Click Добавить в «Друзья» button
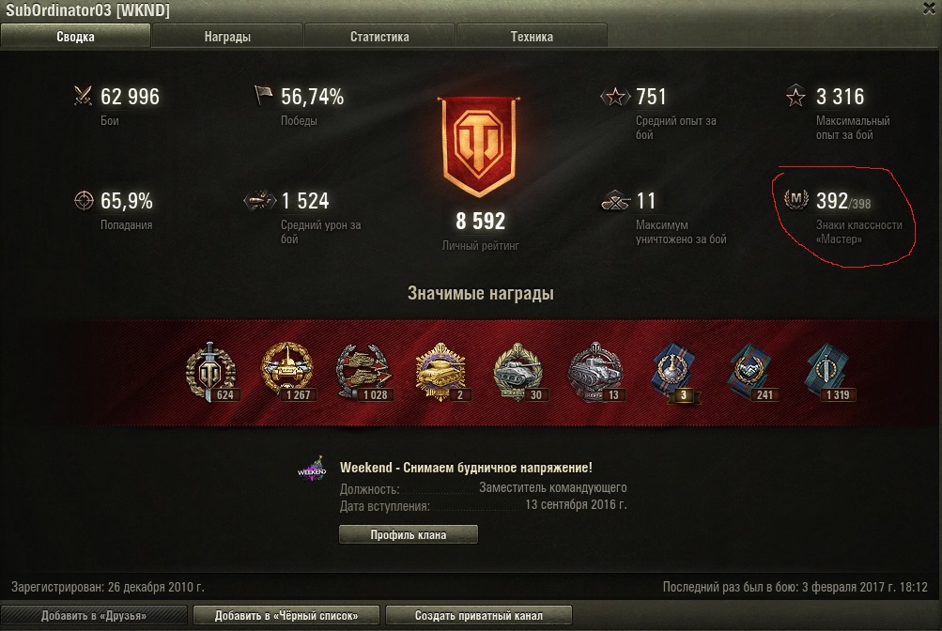This screenshot has height=631, width=942. pyautogui.click(x=94, y=615)
